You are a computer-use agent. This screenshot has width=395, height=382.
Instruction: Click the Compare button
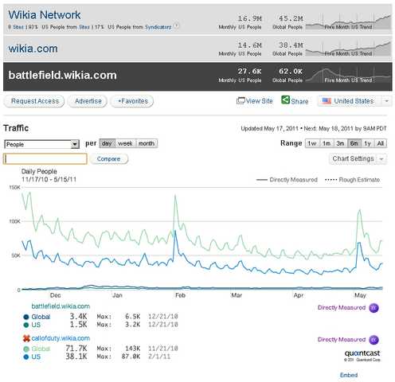tap(109, 159)
